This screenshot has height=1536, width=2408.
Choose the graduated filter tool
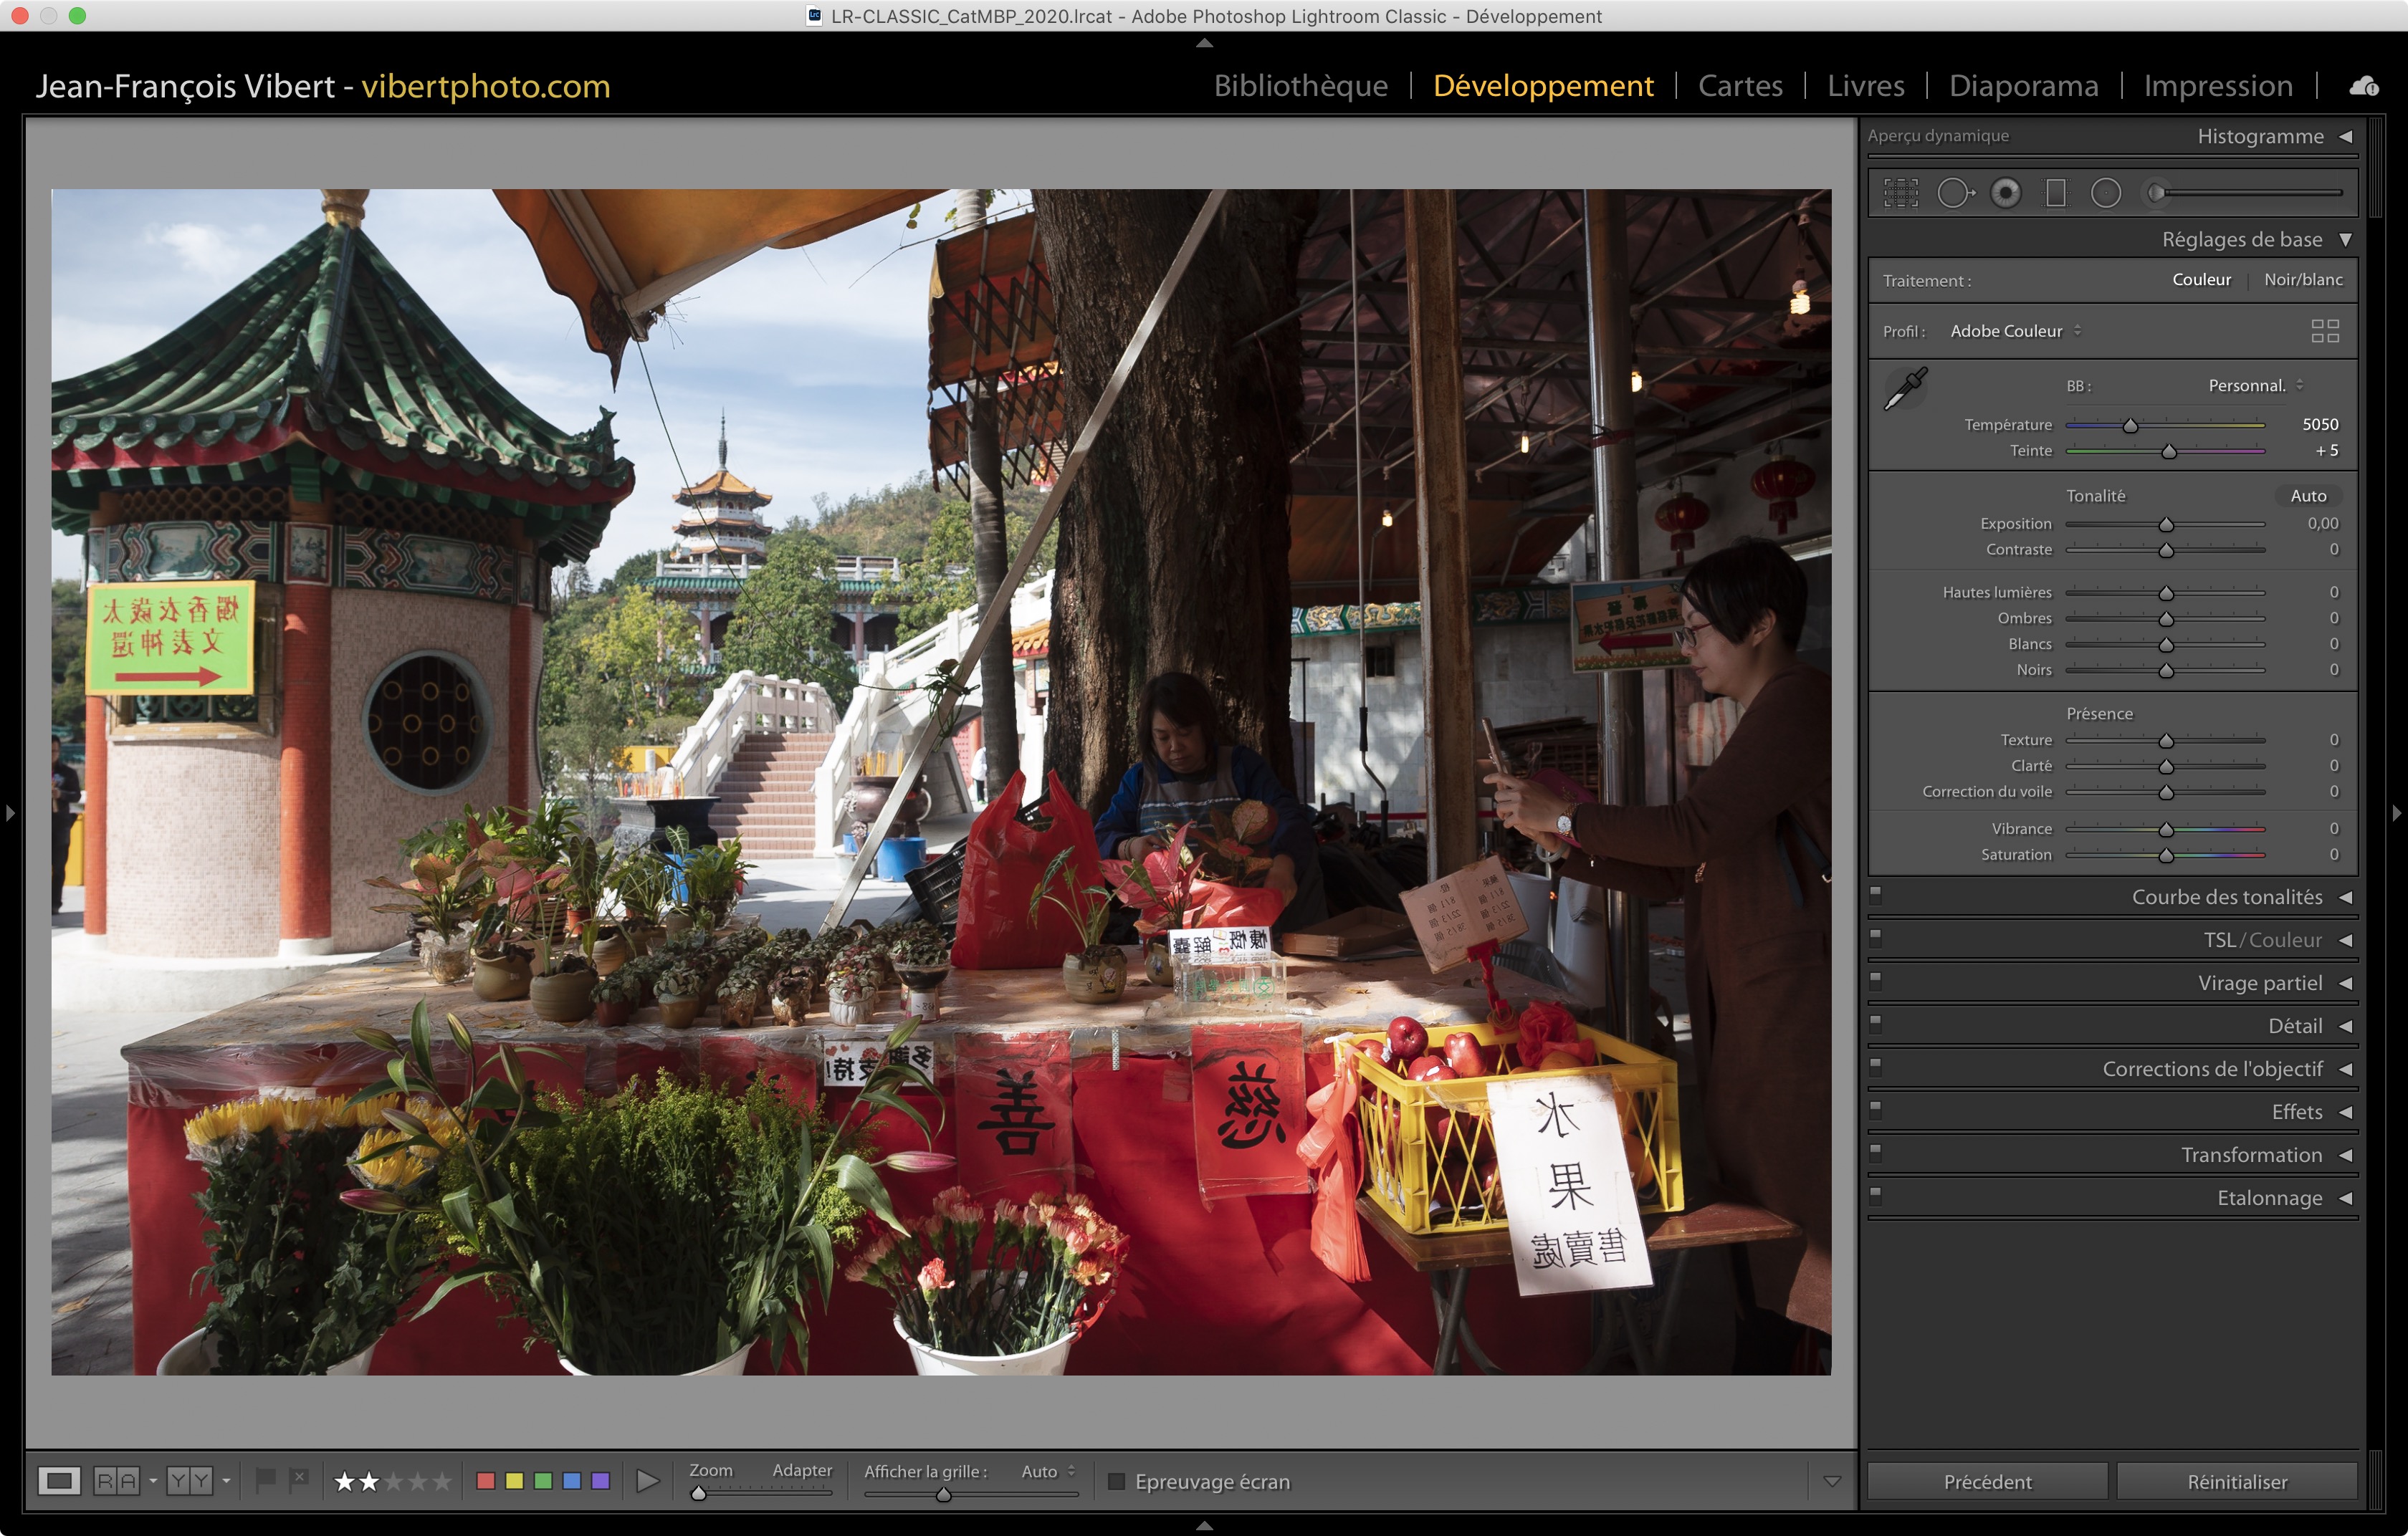2055,193
